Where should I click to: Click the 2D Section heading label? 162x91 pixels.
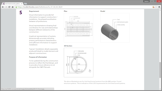(x=68, y=46)
